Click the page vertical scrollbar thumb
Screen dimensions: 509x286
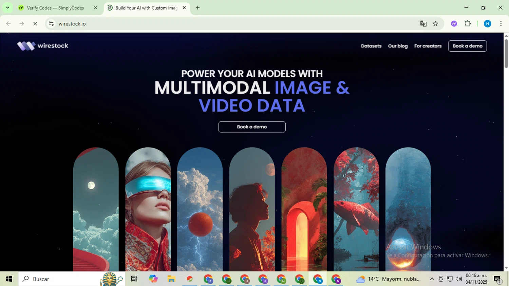pos(506,54)
